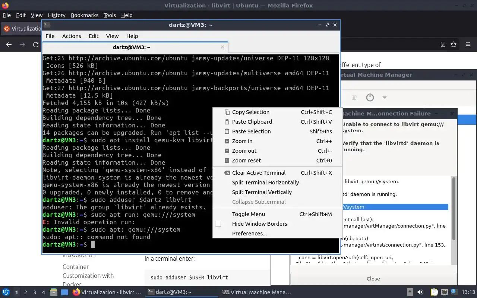477x298 pixels.
Task: Click the terminal icon in the title bar
Action: (x=47, y=25)
